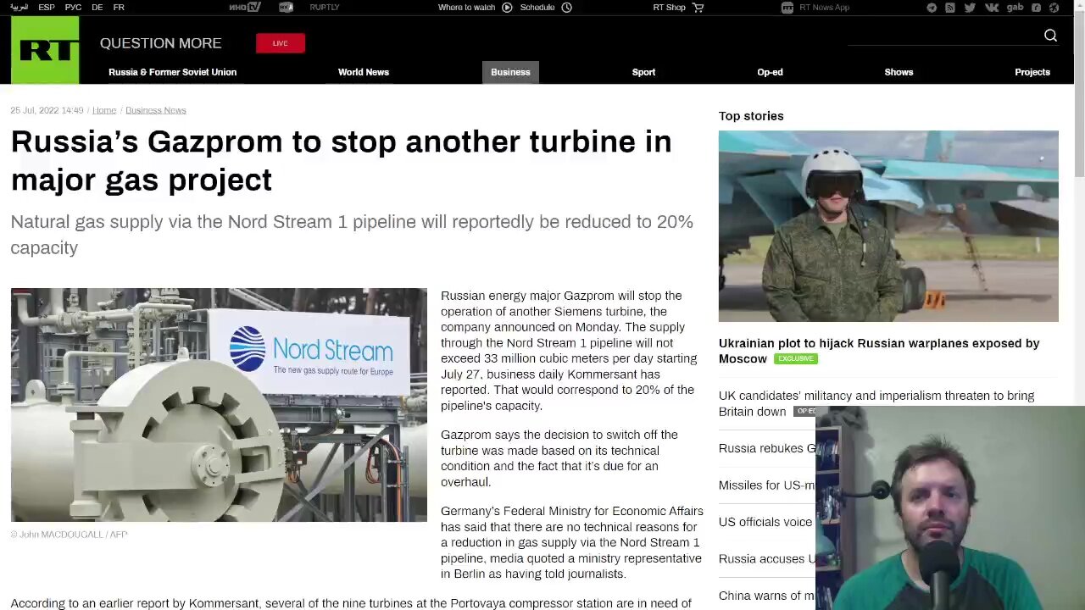1085x610 pixels.
Task: Open the Twitter bird icon
Action: 970,8
